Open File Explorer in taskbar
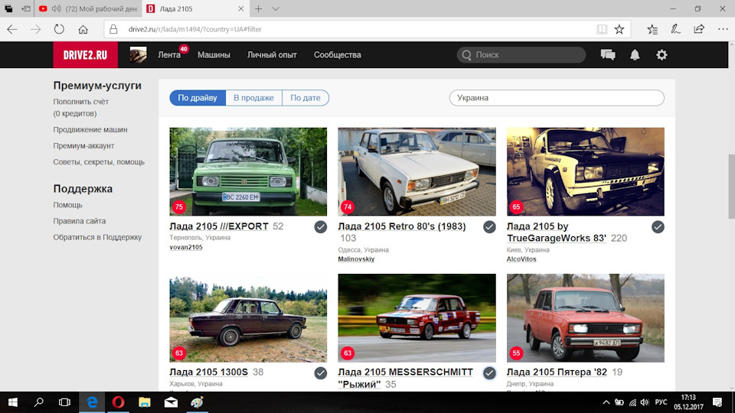This screenshot has width=735, height=413. tap(145, 402)
